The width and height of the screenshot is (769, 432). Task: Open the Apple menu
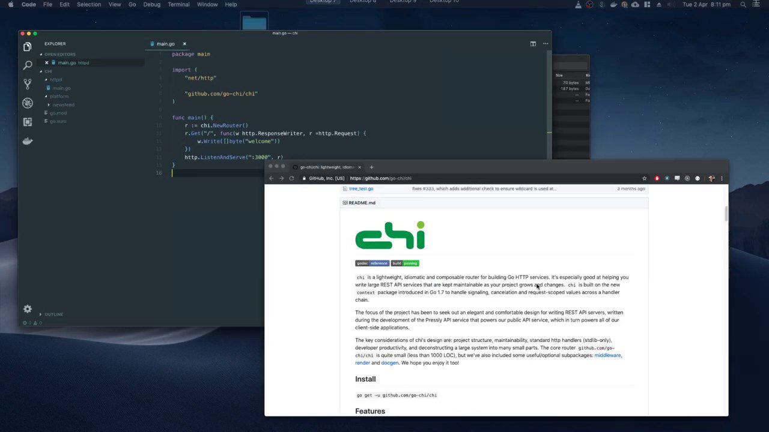click(10, 4)
